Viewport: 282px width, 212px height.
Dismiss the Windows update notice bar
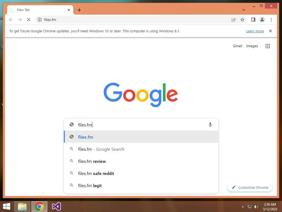click(270, 31)
